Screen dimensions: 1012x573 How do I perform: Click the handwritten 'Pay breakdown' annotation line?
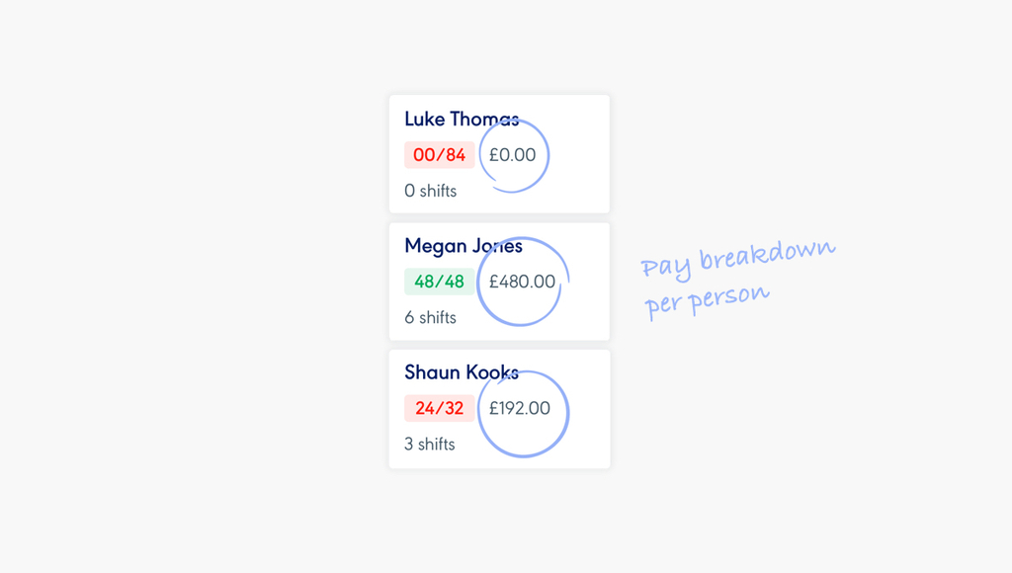click(x=737, y=257)
